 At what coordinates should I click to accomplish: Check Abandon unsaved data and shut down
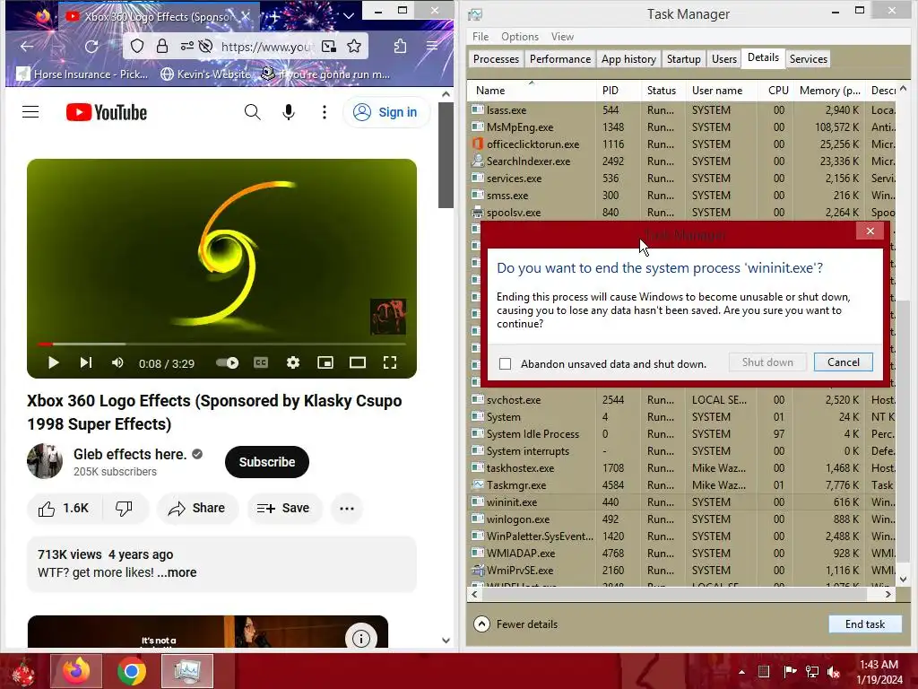tap(505, 364)
